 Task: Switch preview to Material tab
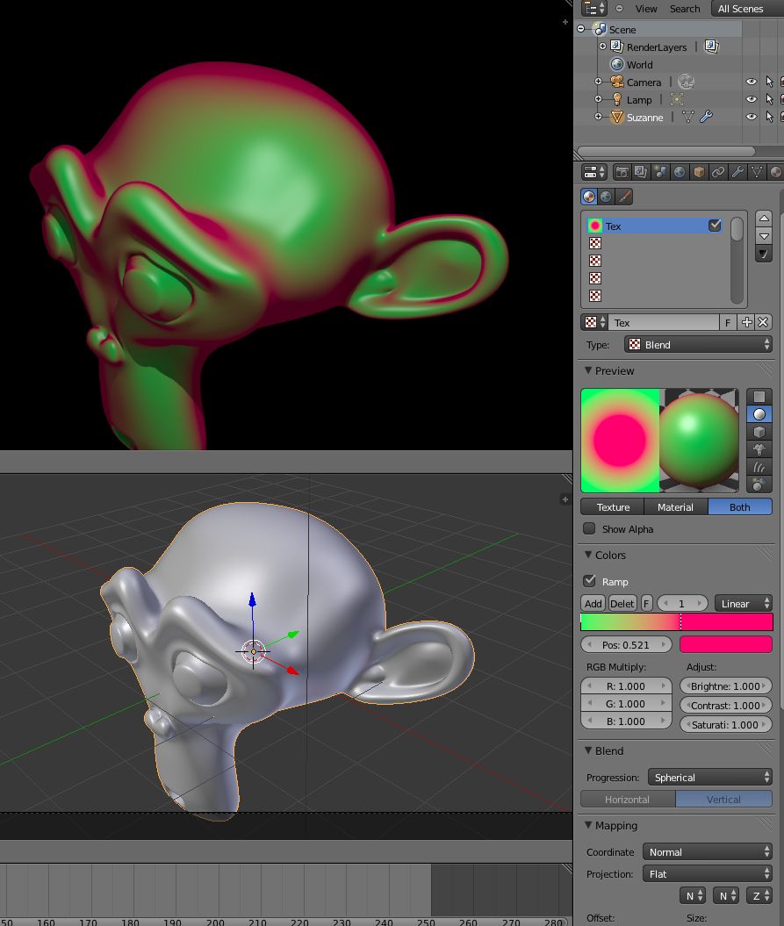pos(675,506)
